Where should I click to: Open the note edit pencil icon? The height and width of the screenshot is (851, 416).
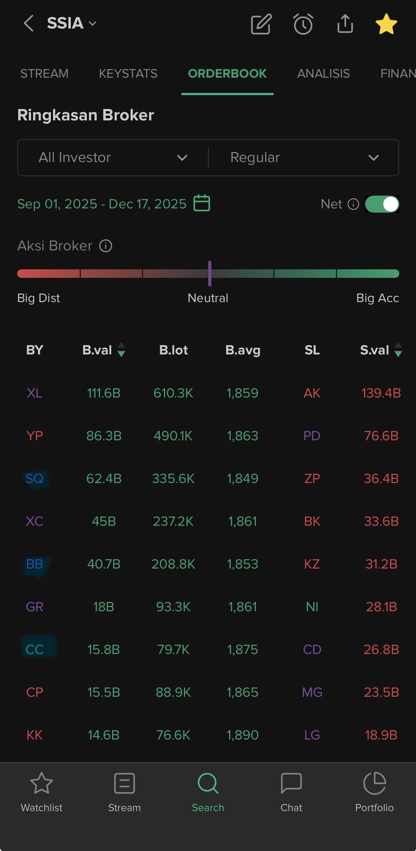coord(261,24)
